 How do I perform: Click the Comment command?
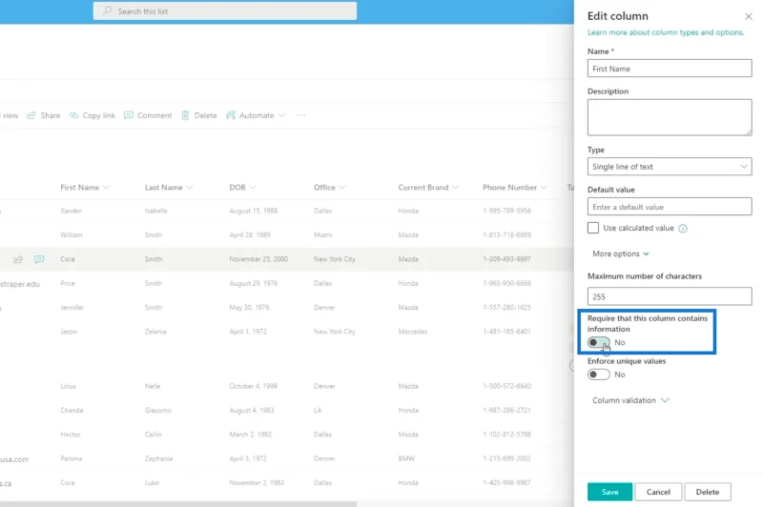pos(148,115)
